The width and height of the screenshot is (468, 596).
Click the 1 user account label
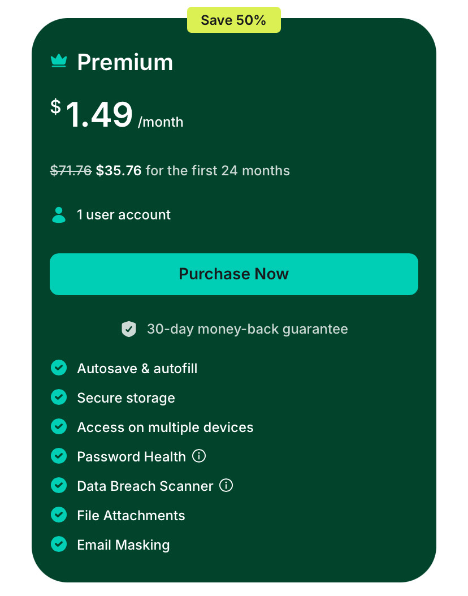[x=124, y=215]
